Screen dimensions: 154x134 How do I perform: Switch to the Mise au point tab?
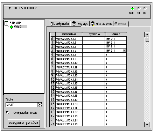(101, 24)
